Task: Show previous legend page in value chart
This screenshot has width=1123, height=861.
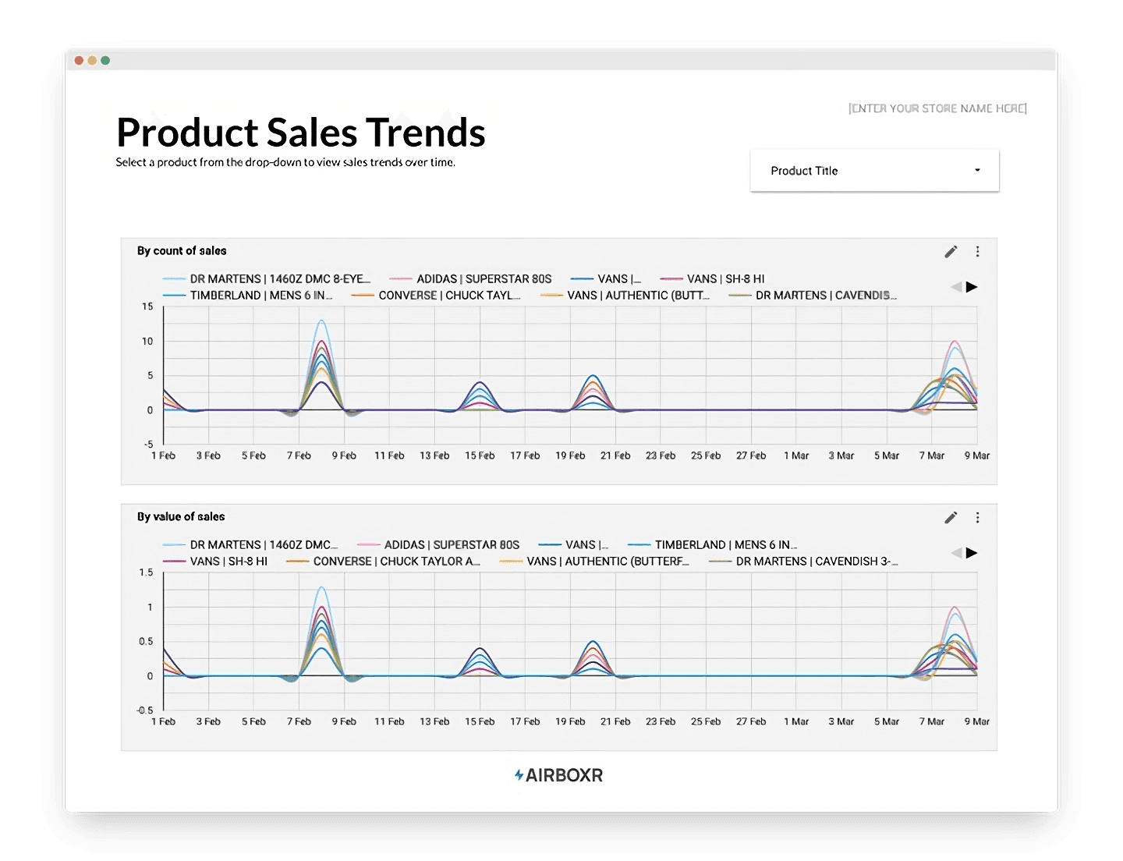Action: tap(956, 553)
